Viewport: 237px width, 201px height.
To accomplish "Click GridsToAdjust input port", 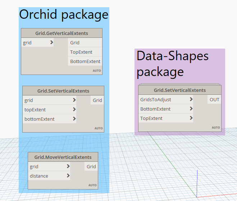I will [x=166, y=99].
